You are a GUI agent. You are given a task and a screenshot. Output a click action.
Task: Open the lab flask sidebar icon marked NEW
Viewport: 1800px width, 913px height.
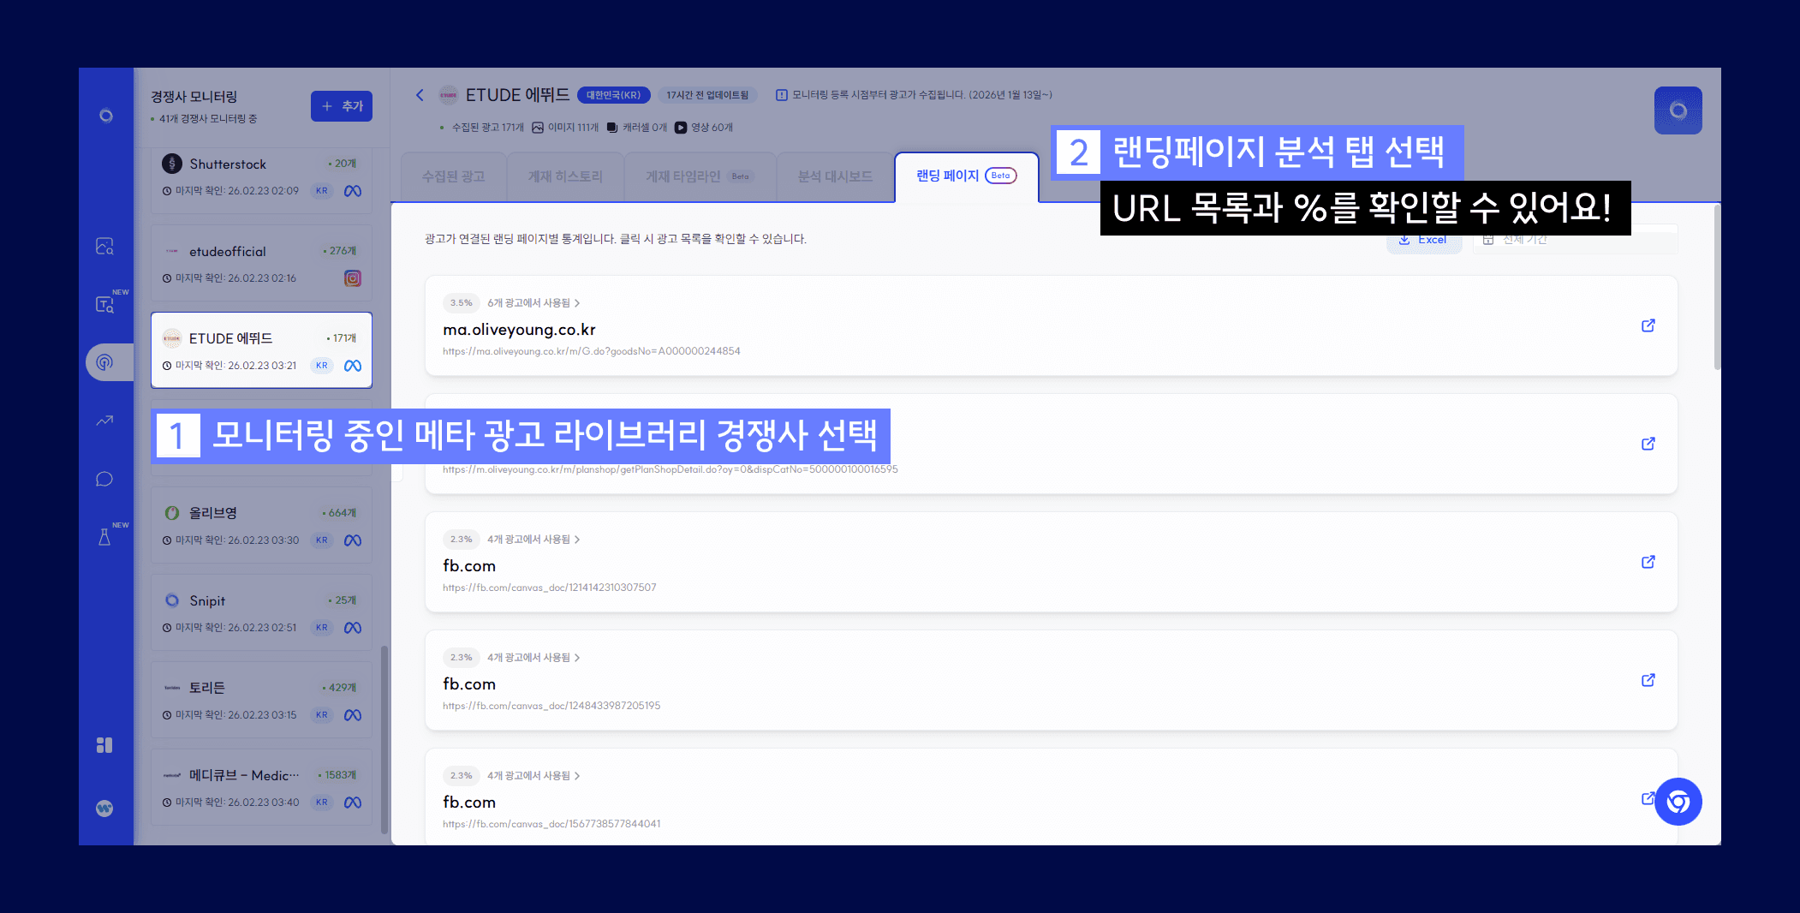[x=104, y=537]
